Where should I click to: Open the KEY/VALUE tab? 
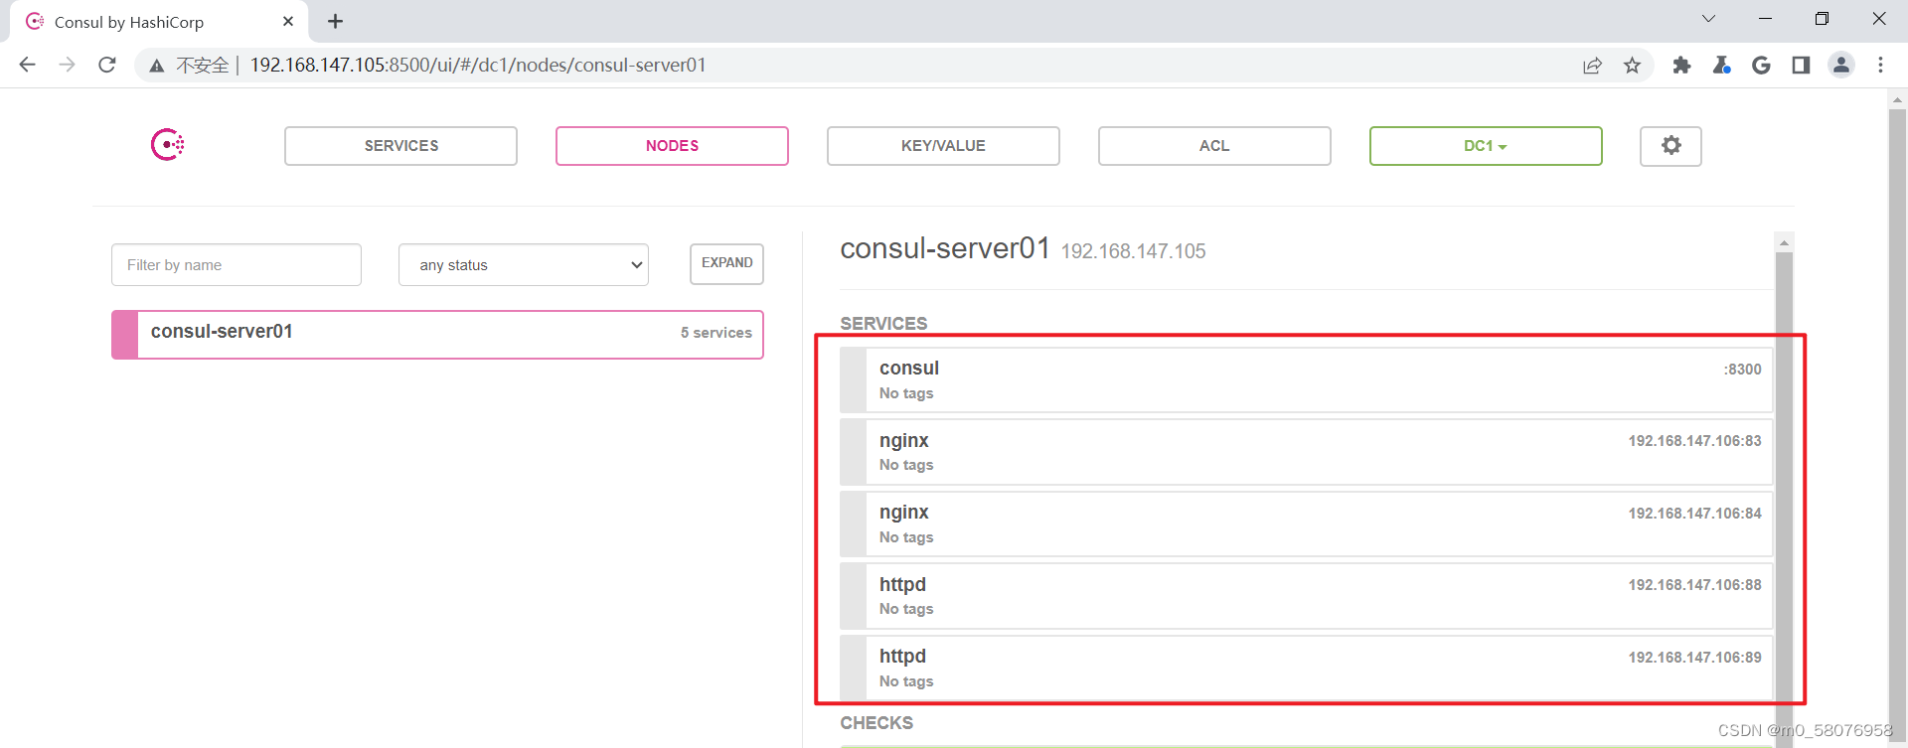[x=943, y=146]
